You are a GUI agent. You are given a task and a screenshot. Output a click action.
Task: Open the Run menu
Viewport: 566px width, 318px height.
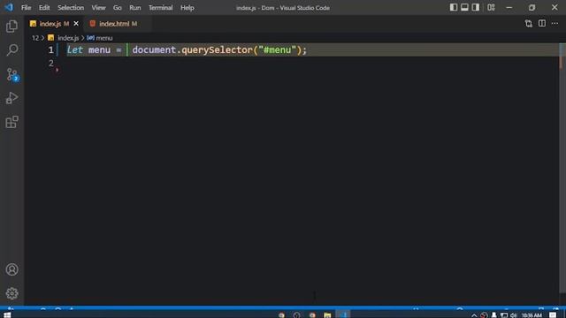135,8
